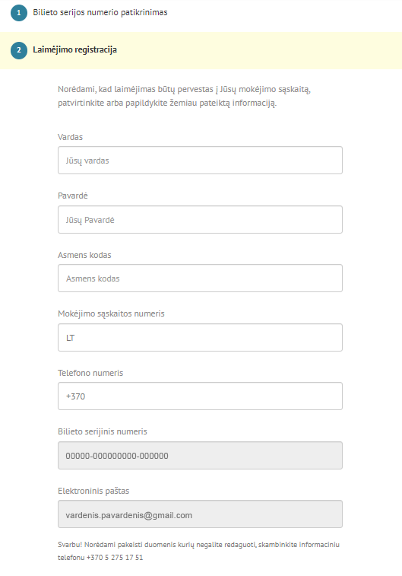402x576 pixels.
Task: Select the 'Asmens kodas' text box
Action: coord(200,278)
